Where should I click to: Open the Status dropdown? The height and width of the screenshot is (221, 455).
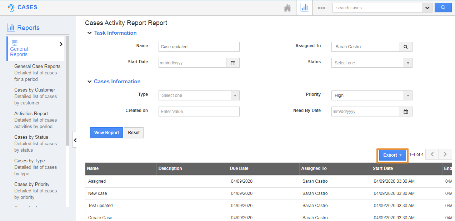pyautogui.click(x=372, y=63)
